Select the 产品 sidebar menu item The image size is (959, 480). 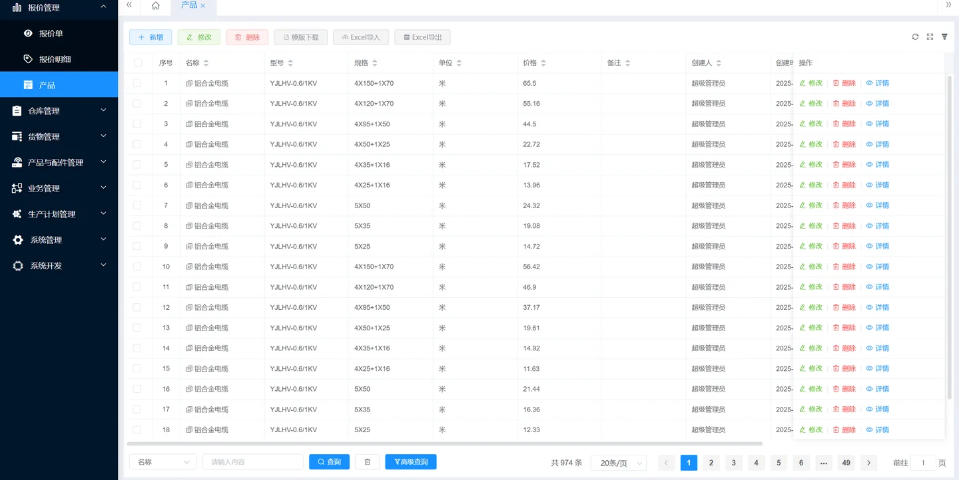pos(59,85)
